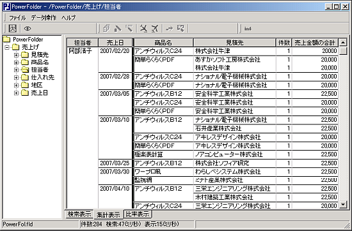Open the ファイル menu
Viewport: 352px width, 231px height.
[x=17, y=17]
